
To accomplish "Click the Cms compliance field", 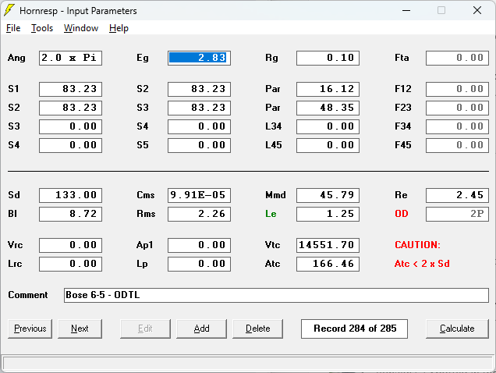I will (200, 195).
